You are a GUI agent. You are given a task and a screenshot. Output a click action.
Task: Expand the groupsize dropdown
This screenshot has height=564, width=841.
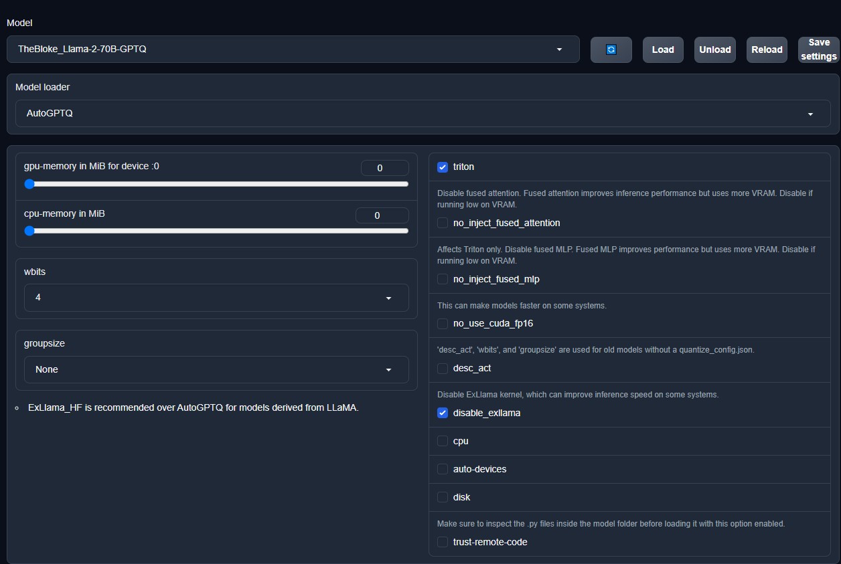[x=216, y=370]
